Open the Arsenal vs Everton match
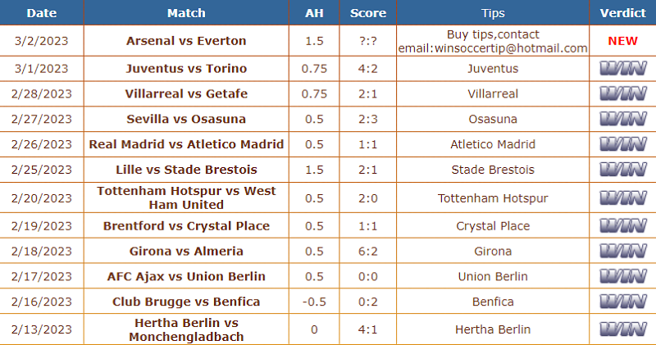Screen dimensions: 656x345 pos(186,41)
